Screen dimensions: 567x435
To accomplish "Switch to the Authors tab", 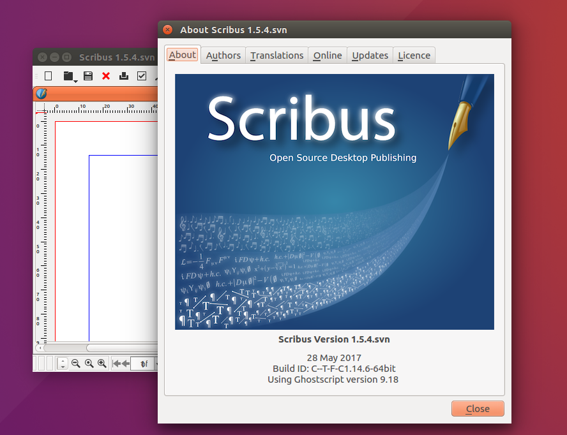I will [x=223, y=55].
